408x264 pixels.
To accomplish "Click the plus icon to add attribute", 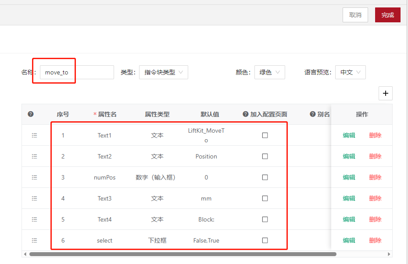I will [x=386, y=93].
